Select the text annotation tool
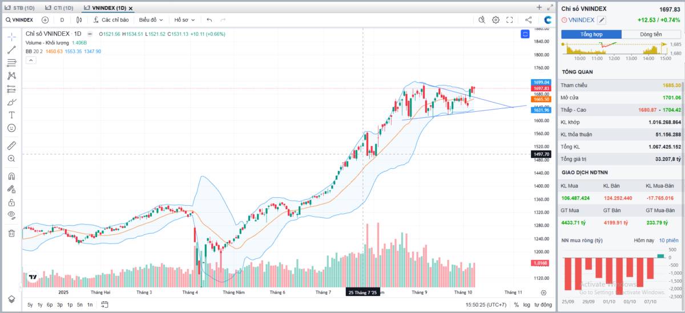 coord(11,115)
